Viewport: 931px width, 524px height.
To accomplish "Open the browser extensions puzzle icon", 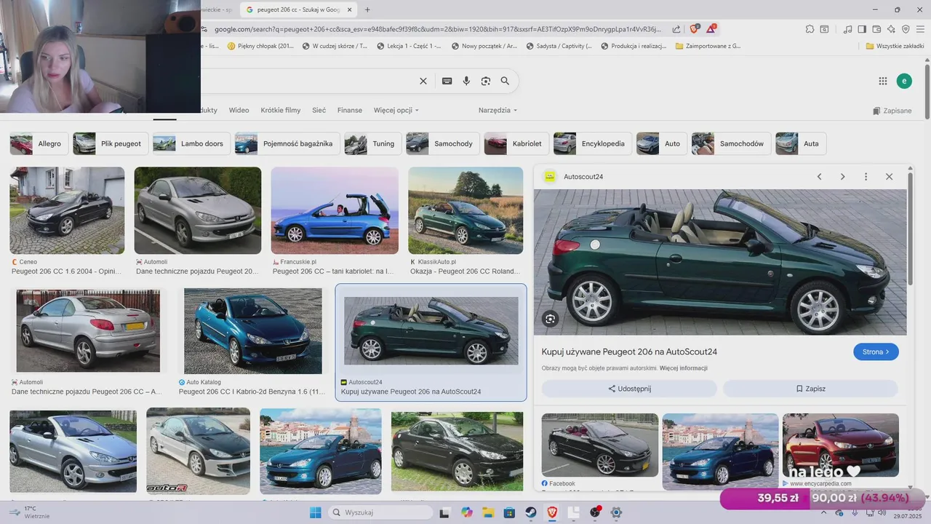I will click(810, 29).
